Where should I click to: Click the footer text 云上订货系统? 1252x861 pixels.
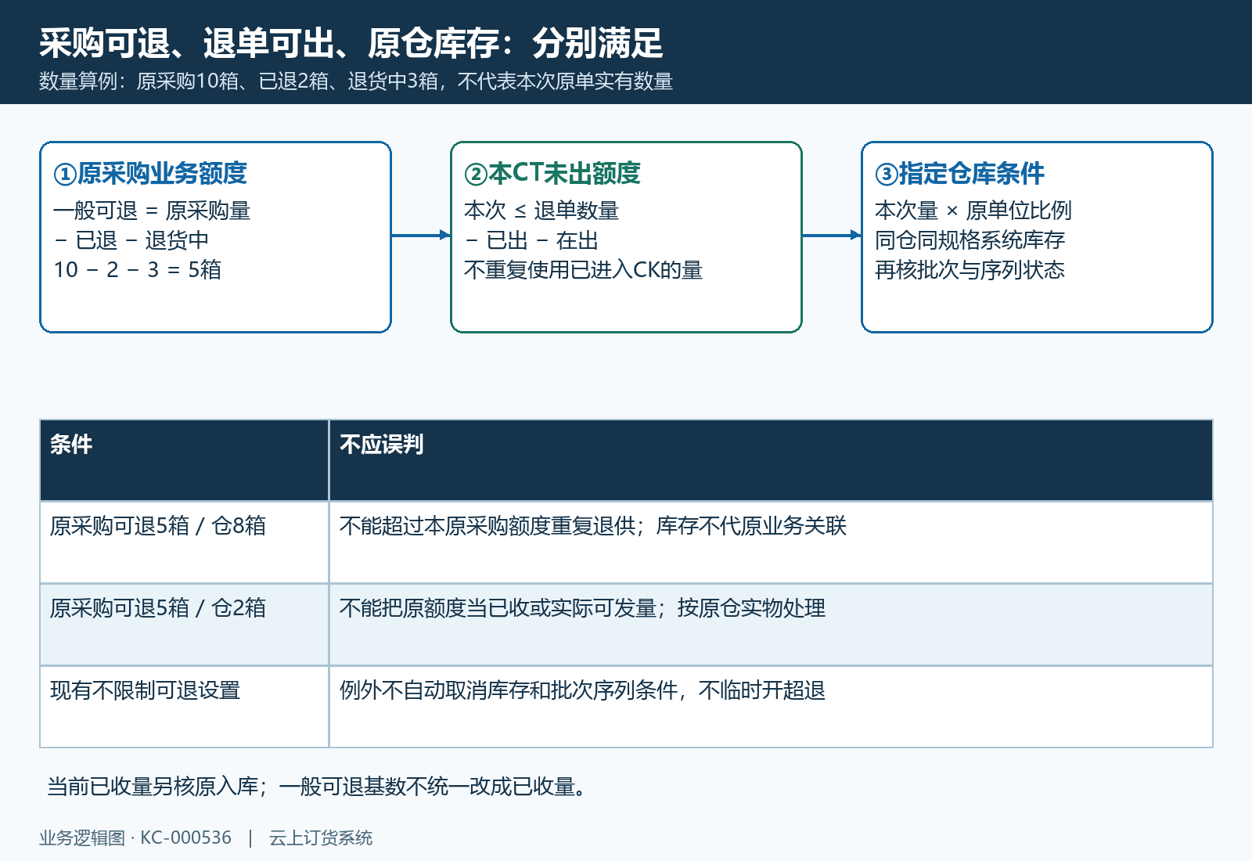coord(321,838)
